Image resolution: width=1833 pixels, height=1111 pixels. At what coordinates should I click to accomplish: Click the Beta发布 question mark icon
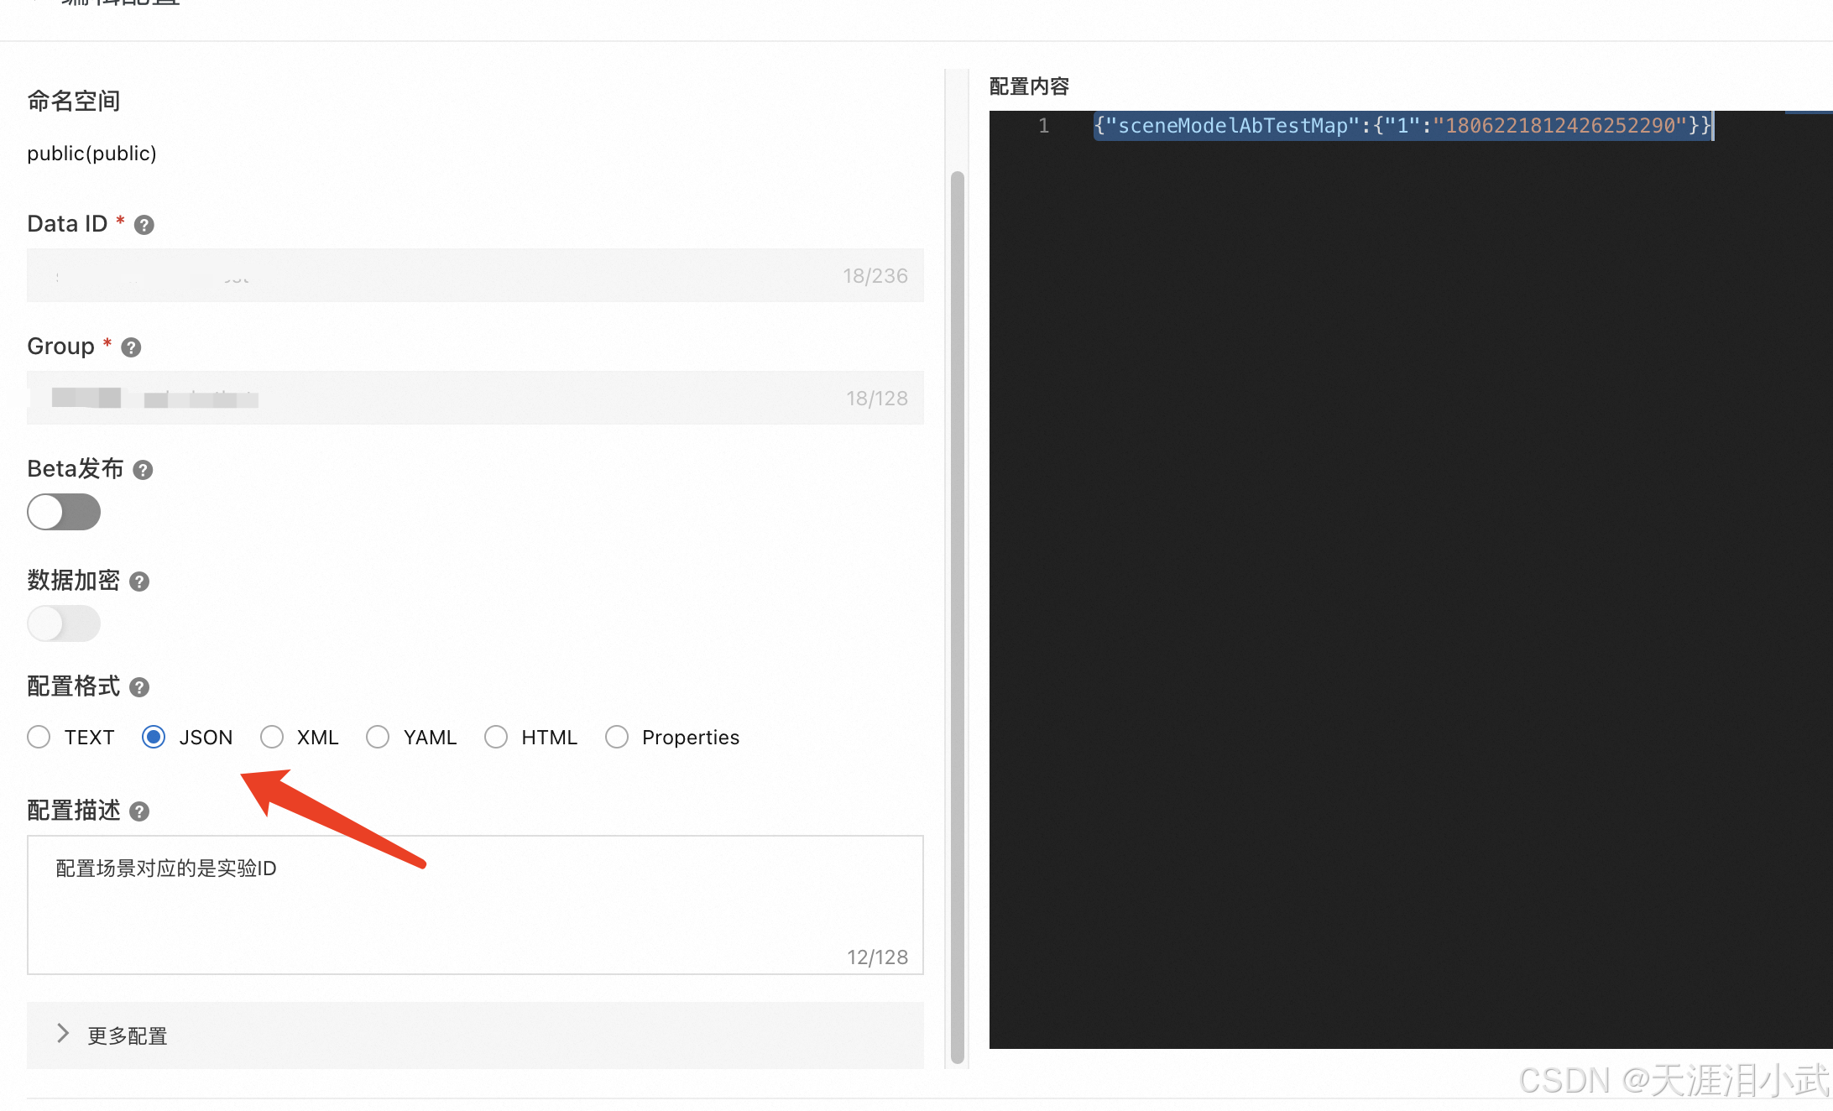point(142,470)
